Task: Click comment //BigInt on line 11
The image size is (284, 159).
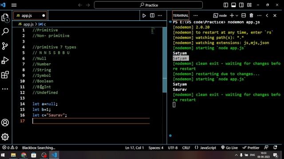Action: [x=42, y=87]
